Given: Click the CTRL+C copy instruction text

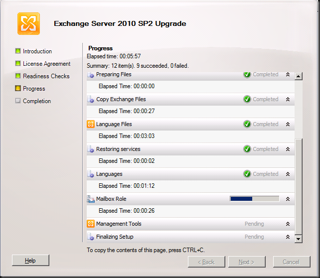Looking at the screenshot, I should point(146,250).
